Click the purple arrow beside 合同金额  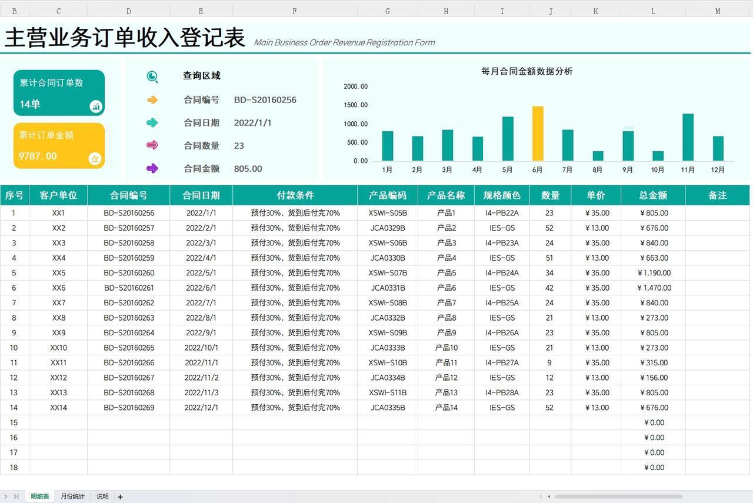(x=152, y=168)
